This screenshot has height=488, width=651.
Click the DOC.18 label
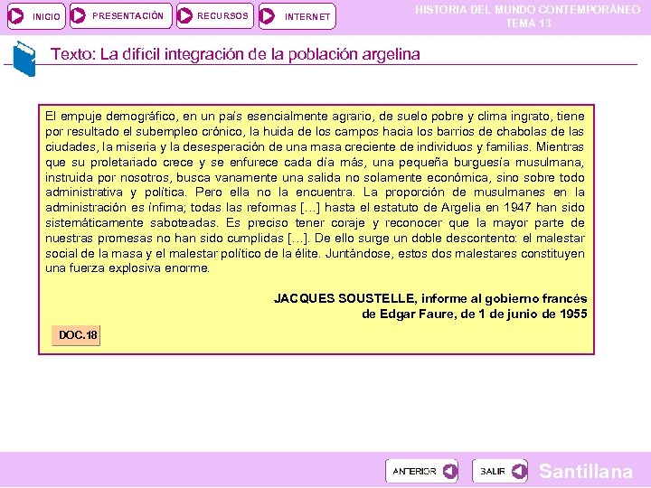click(x=76, y=335)
